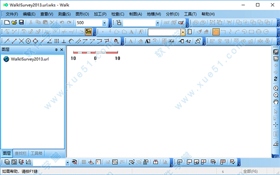Open the orange dropdown arrow in second toolbar row
The image size is (280, 175).
[183, 32]
